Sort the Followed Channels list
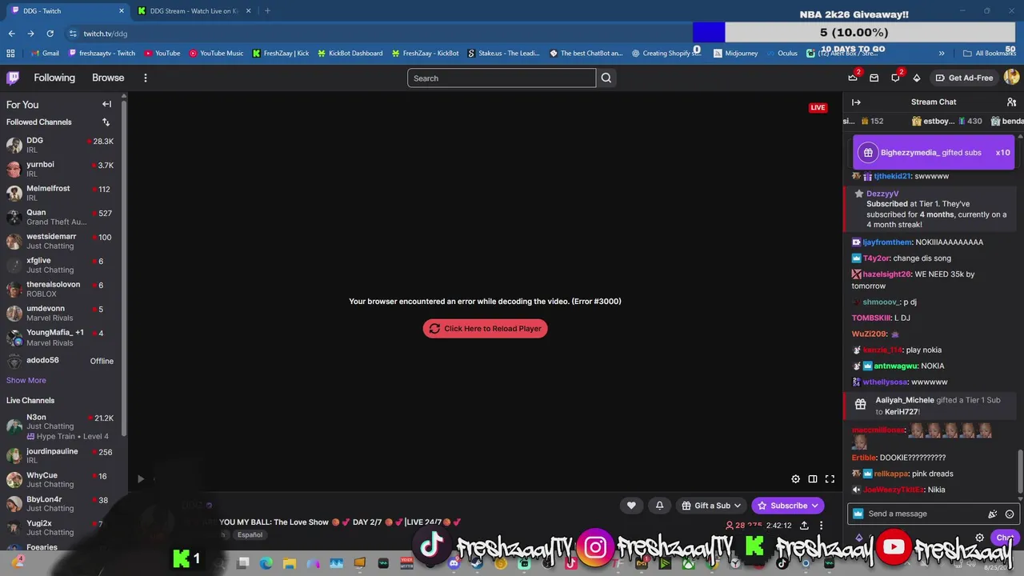Image resolution: width=1024 pixels, height=576 pixels. point(106,122)
